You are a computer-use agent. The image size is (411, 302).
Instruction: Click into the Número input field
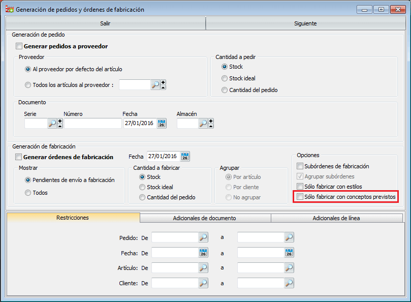[92, 123]
